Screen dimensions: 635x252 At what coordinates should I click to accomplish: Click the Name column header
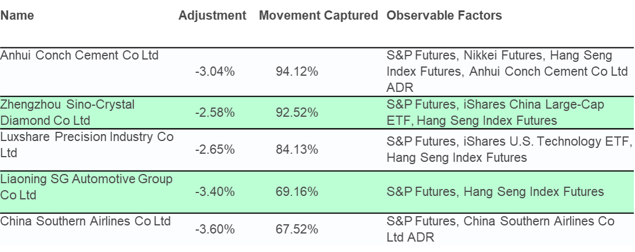[x=17, y=16]
